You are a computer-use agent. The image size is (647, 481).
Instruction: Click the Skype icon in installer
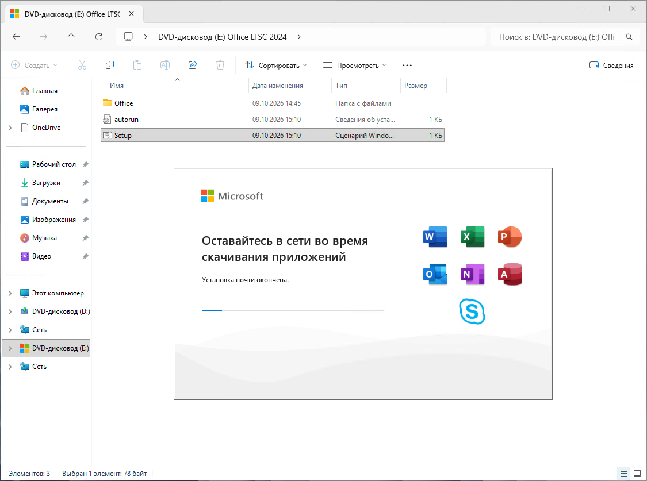point(472,311)
